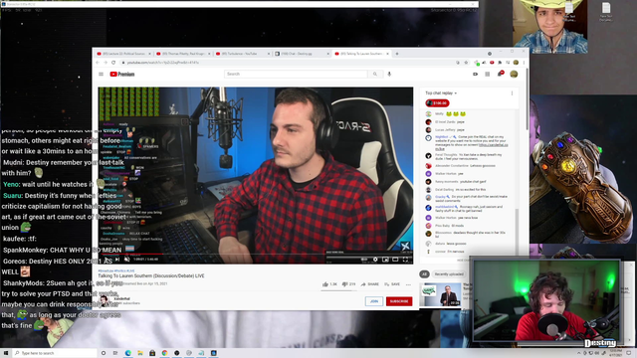Image resolution: width=637 pixels, height=358 pixels.
Task: Click video title Talking To Lauren Southern
Action: [151, 276]
